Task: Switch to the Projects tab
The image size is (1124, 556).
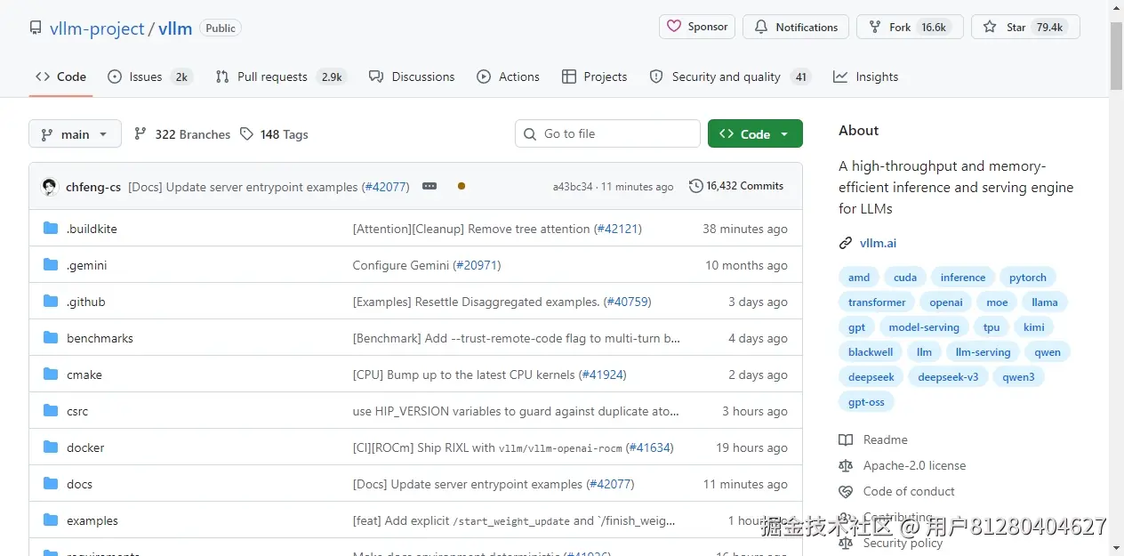Action: point(595,77)
